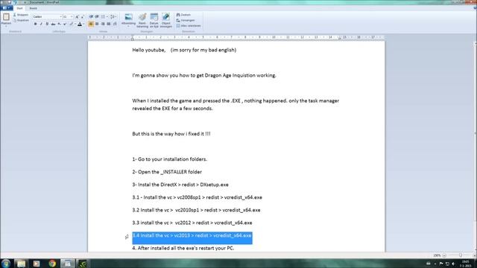Viewport: 477px width, 268px height.
Task: Toggle bold formatting
Action: [35, 24]
